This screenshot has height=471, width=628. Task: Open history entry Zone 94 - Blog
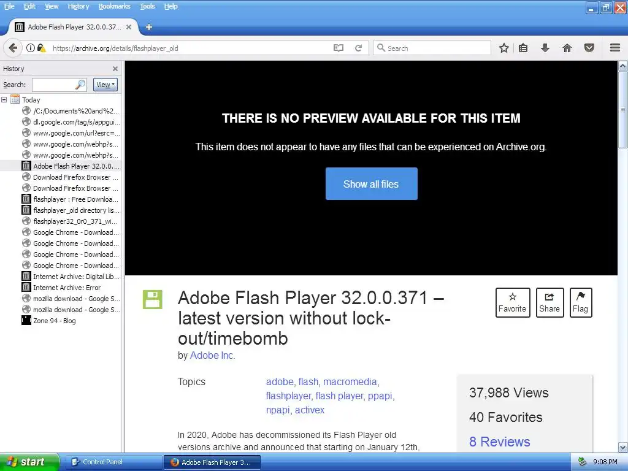click(54, 320)
